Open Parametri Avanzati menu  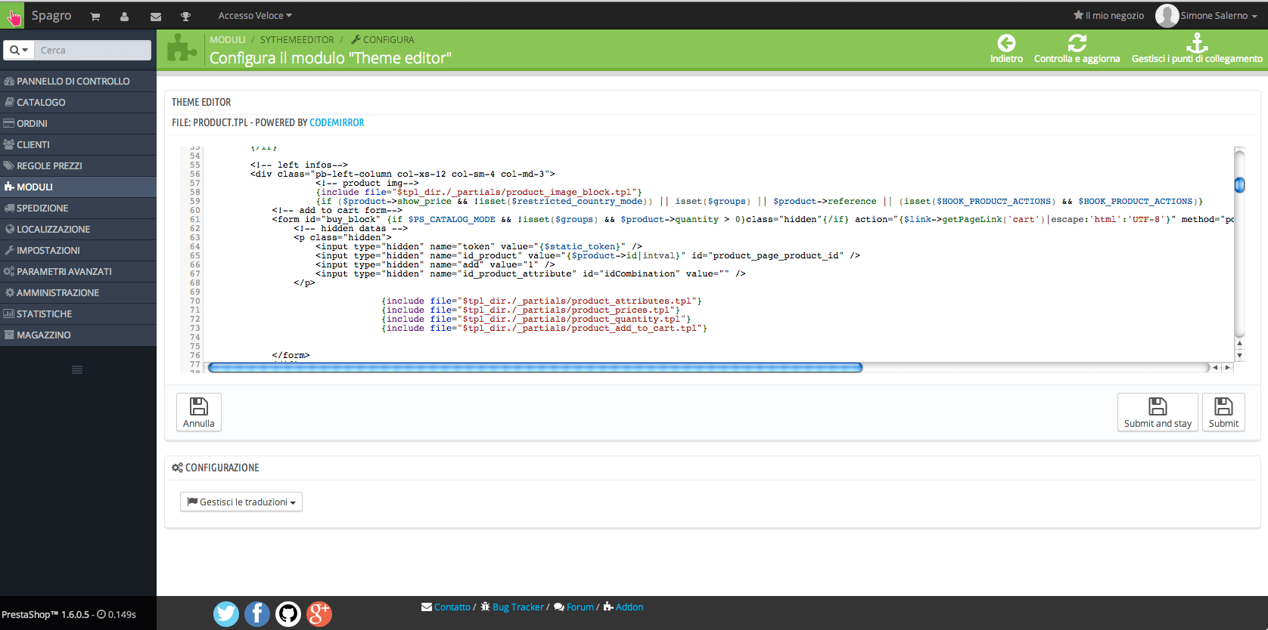(78, 271)
